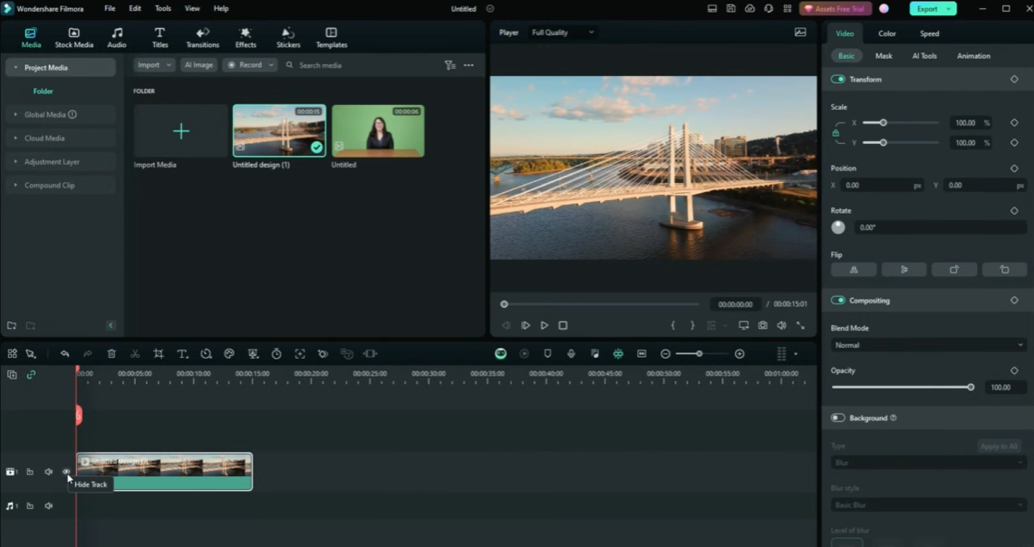The width and height of the screenshot is (1034, 547).
Task: Toggle the Compositing switch
Action: [838, 301]
